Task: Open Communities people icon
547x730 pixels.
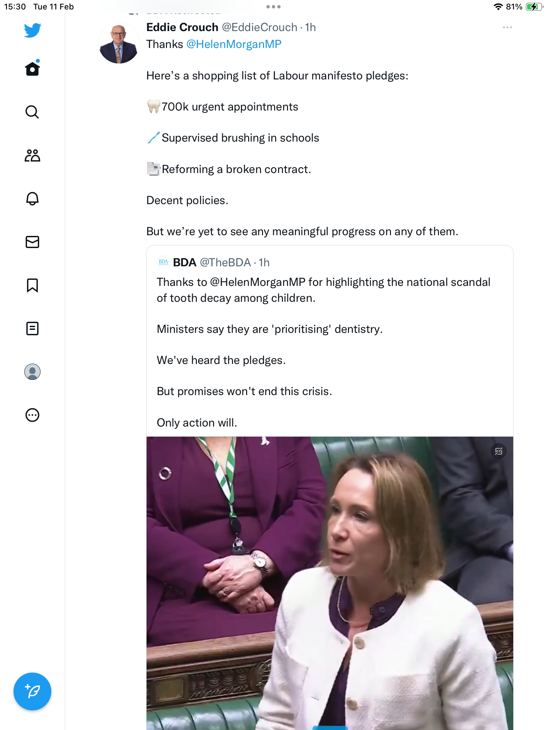Action: click(32, 155)
